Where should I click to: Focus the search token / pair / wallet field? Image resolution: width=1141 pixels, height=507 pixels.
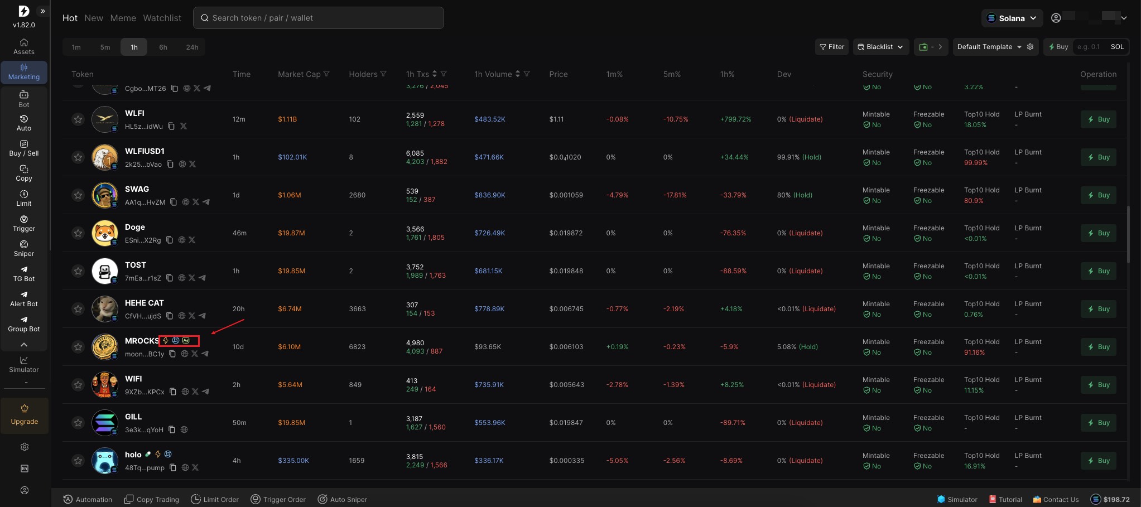[318, 18]
